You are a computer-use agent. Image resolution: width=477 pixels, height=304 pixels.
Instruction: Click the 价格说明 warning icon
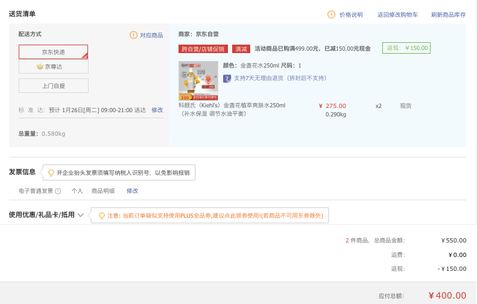click(x=331, y=14)
